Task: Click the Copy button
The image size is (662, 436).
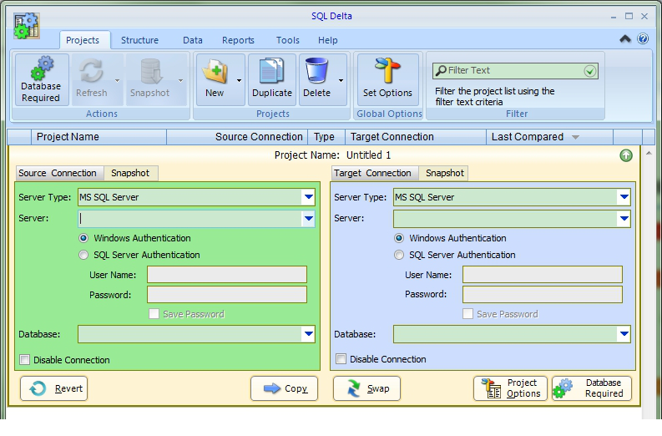Action: pyautogui.click(x=284, y=388)
